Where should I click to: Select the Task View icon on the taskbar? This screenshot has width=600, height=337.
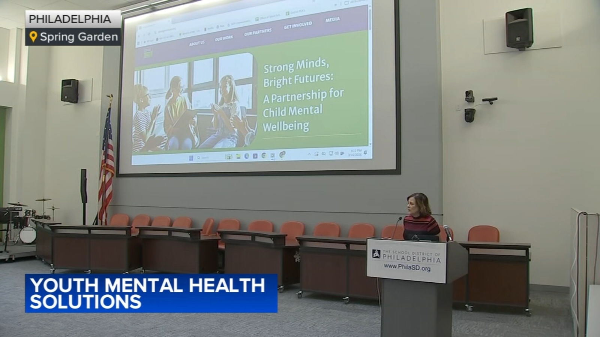tap(228, 156)
